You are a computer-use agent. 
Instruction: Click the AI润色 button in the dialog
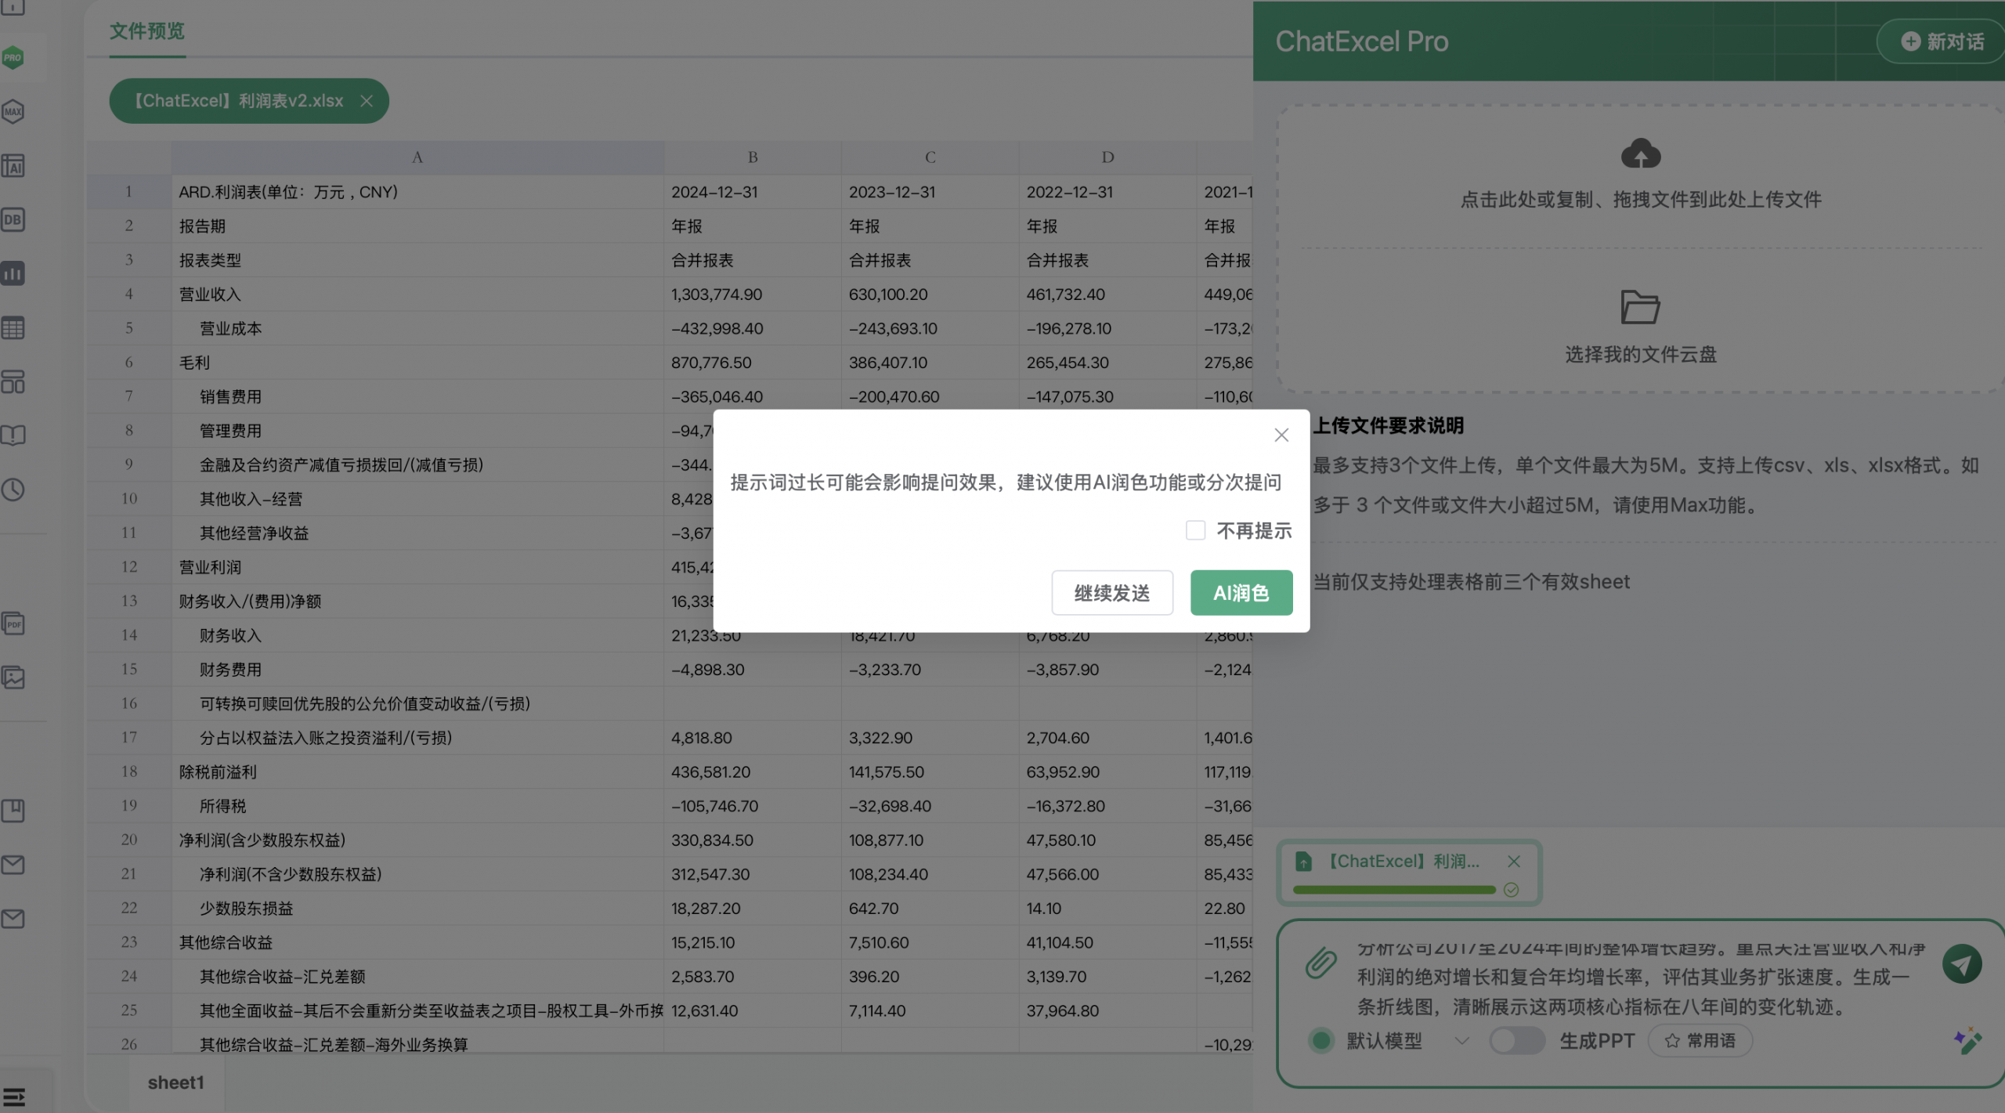click(x=1241, y=593)
